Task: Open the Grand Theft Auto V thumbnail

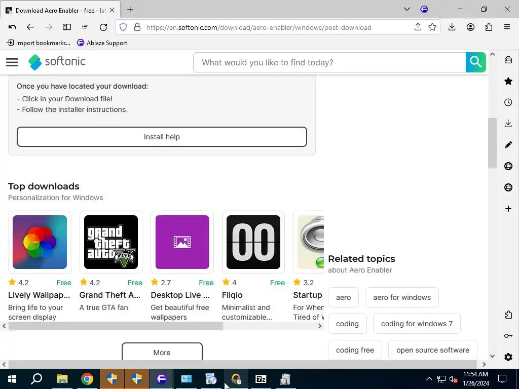Action: pos(111,242)
